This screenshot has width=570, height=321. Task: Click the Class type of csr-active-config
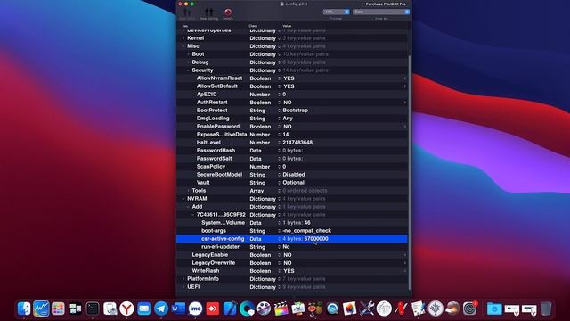(x=256, y=239)
